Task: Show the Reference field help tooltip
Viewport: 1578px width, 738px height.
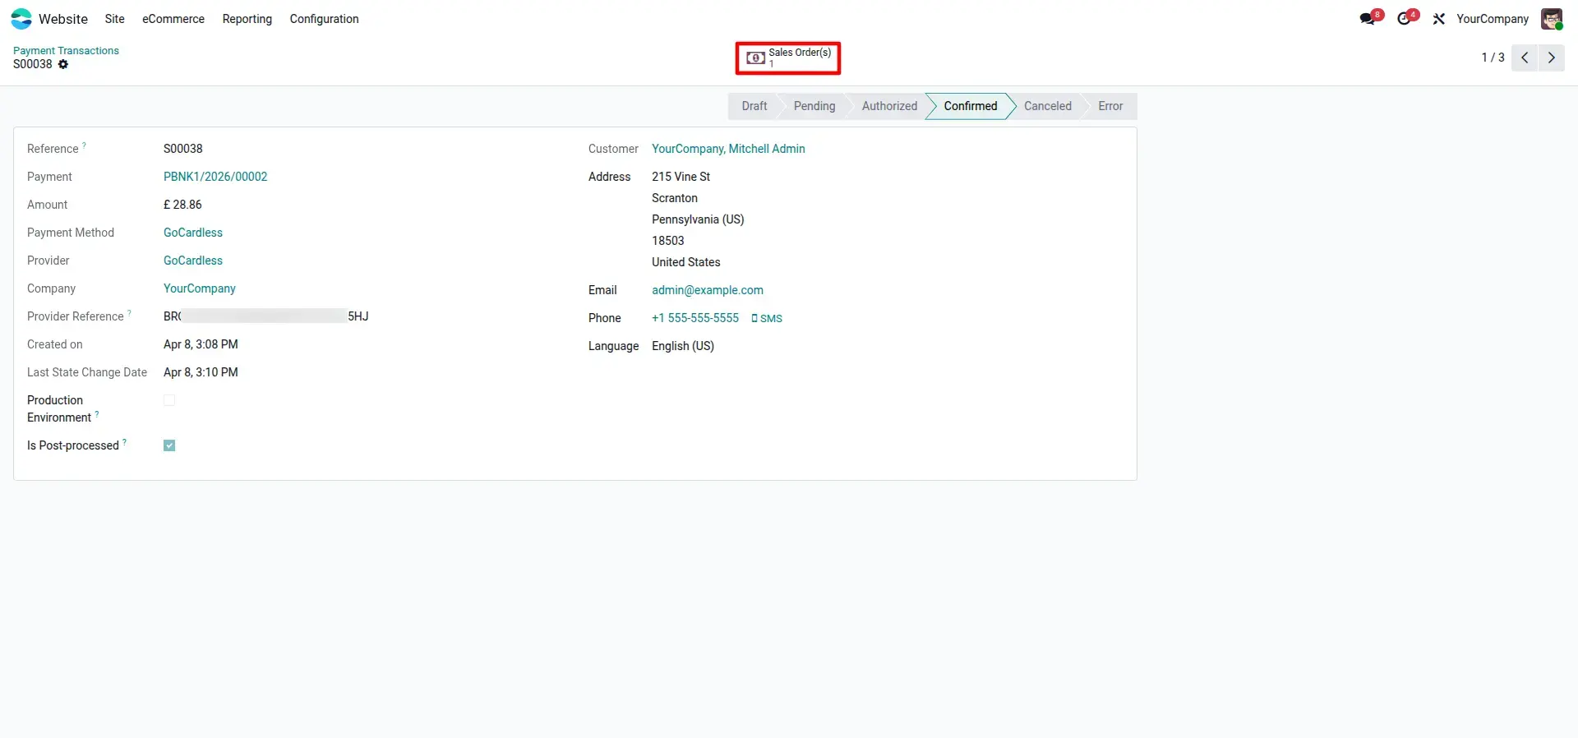Action: click(x=84, y=145)
